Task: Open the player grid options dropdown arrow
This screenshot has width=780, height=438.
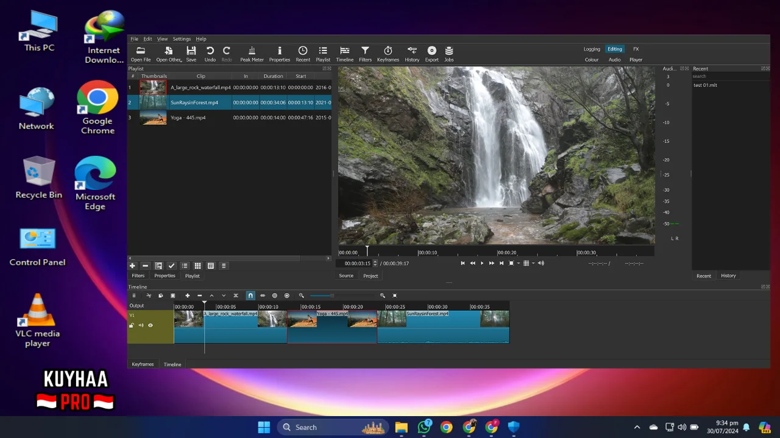Action: pyautogui.click(x=533, y=263)
